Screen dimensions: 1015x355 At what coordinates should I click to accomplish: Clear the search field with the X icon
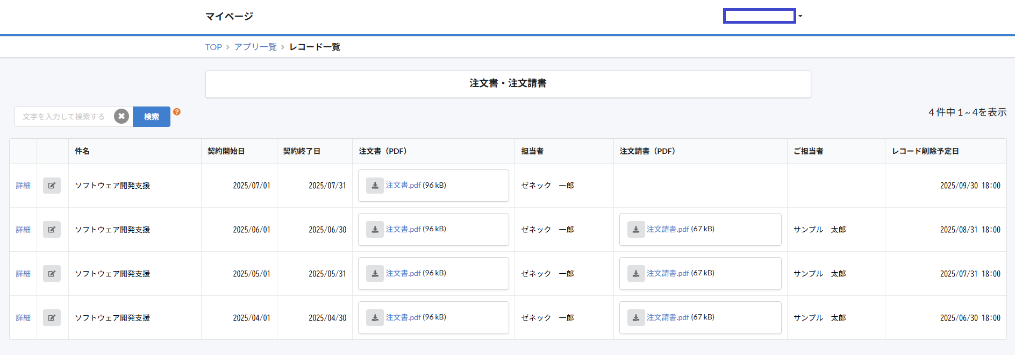[121, 116]
